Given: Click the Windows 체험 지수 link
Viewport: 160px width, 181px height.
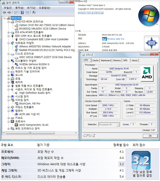Looking at the screenshot, I should click(x=116, y=39).
